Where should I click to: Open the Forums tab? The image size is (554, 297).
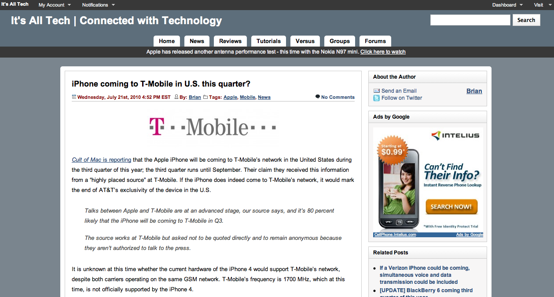click(375, 41)
